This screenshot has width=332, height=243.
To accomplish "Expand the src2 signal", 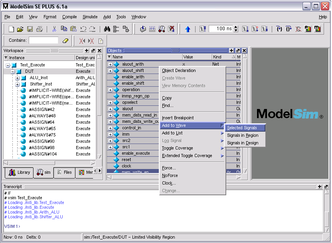I will coord(110,141).
